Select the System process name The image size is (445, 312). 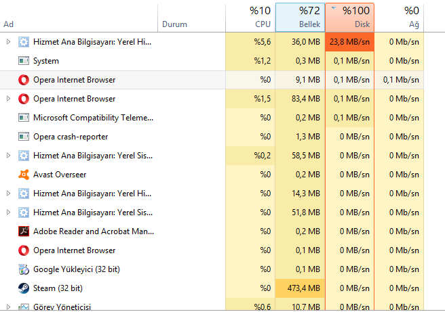pos(46,61)
